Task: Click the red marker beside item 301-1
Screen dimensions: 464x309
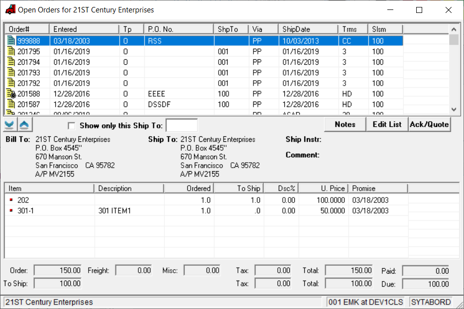Action: pyautogui.click(x=11, y=211)
